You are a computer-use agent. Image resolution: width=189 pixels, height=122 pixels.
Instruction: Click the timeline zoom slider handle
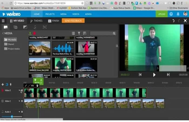coord(12,117)
